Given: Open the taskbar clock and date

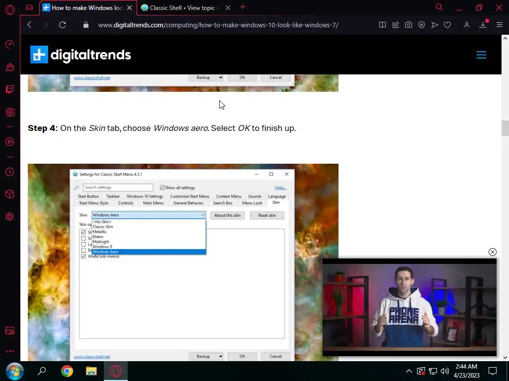Looking at the screenshot, I should 466,371.
